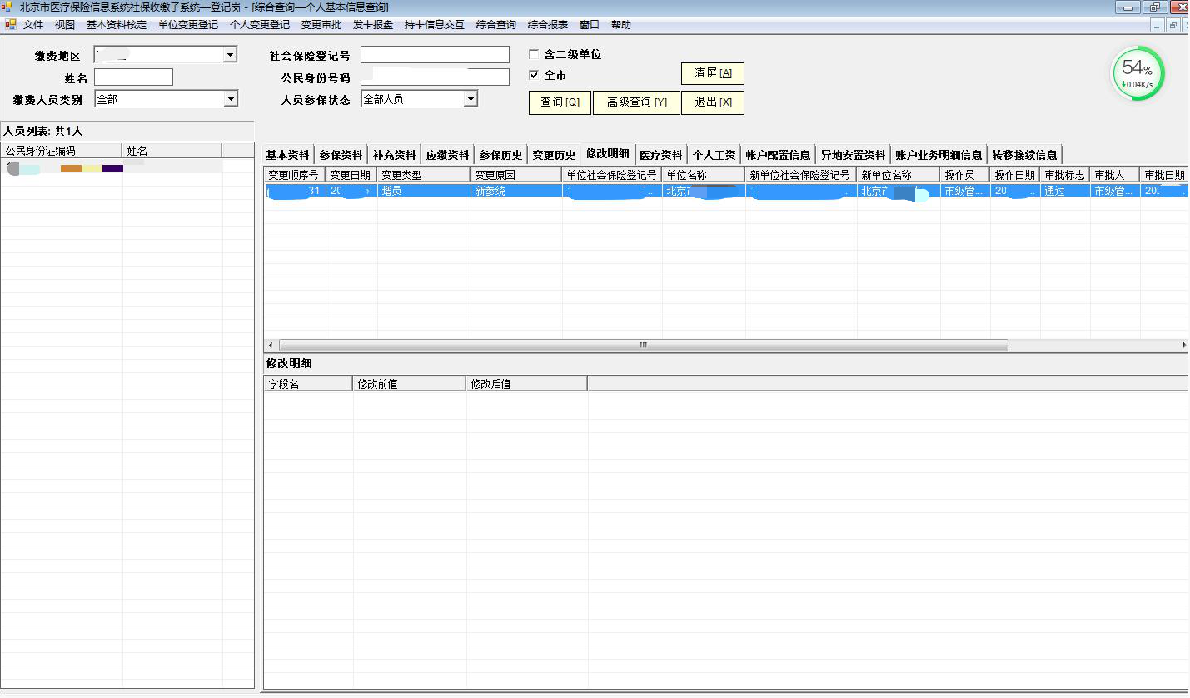Switch to the 医疗资料 tab

[660, 155]
